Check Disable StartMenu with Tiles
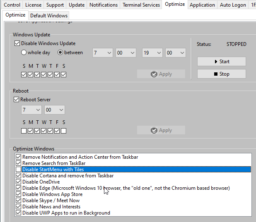Viewport: 256px width, 222px height. click(18, 169)
